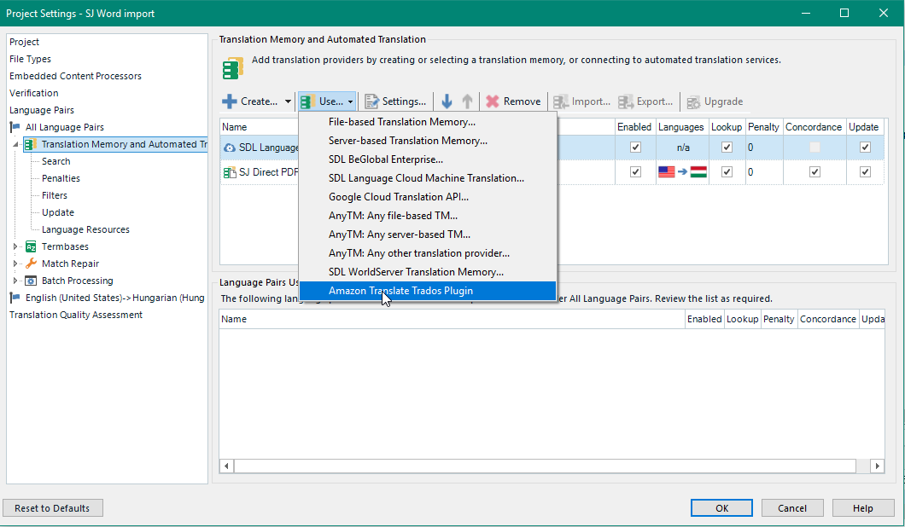
Task: Click the SDL Language Cloud provider icon
Action: (x=229, y=148)
